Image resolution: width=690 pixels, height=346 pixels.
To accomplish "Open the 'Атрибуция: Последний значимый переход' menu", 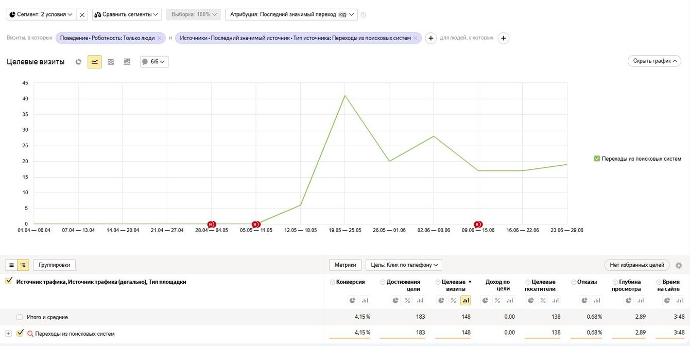I will [x=291, y=14].
